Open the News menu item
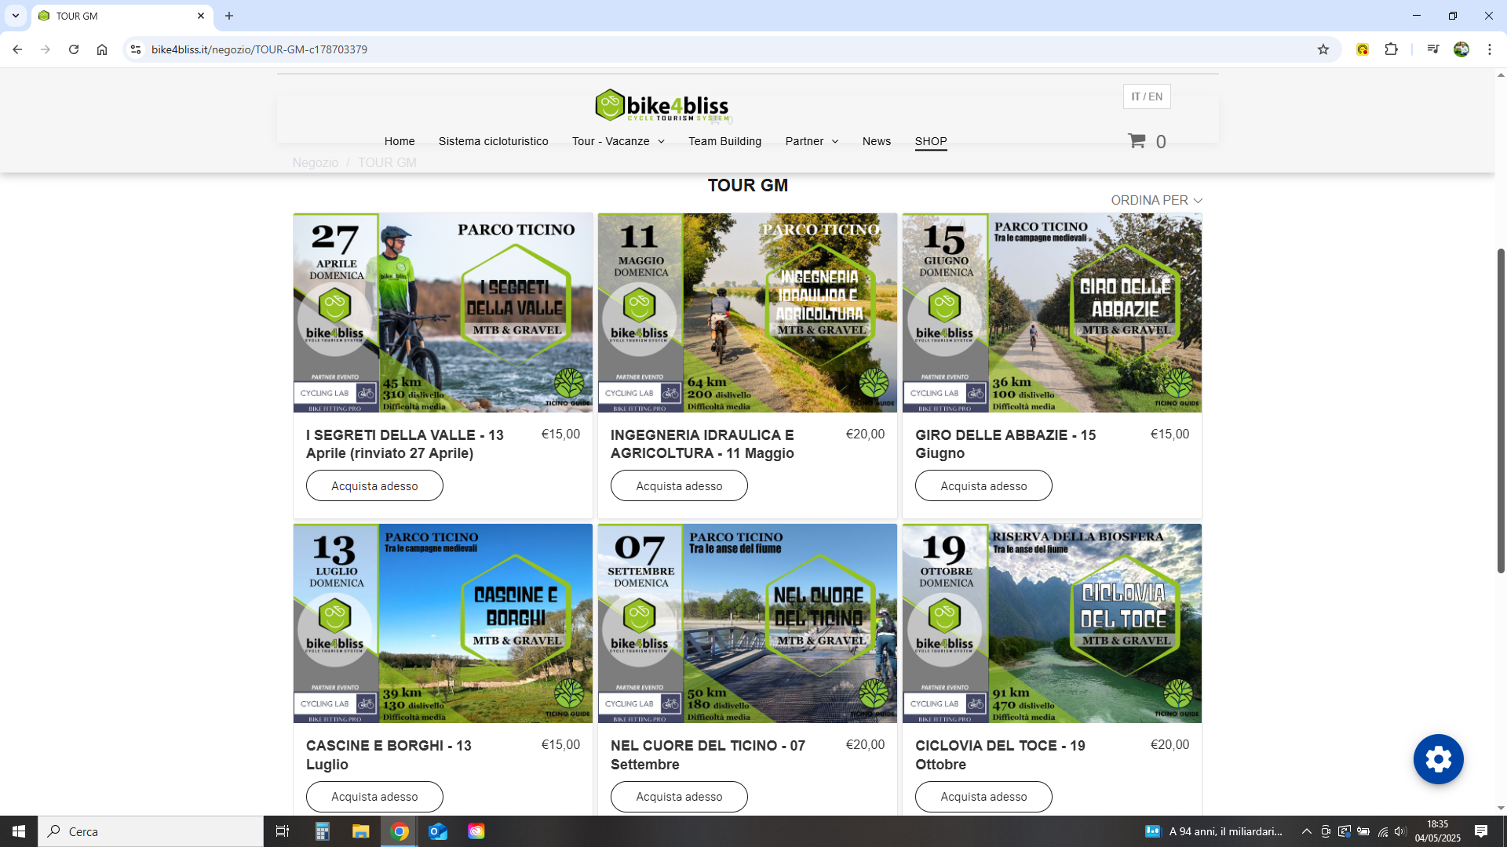This screenshot has height=847, width=1507. 876,141
